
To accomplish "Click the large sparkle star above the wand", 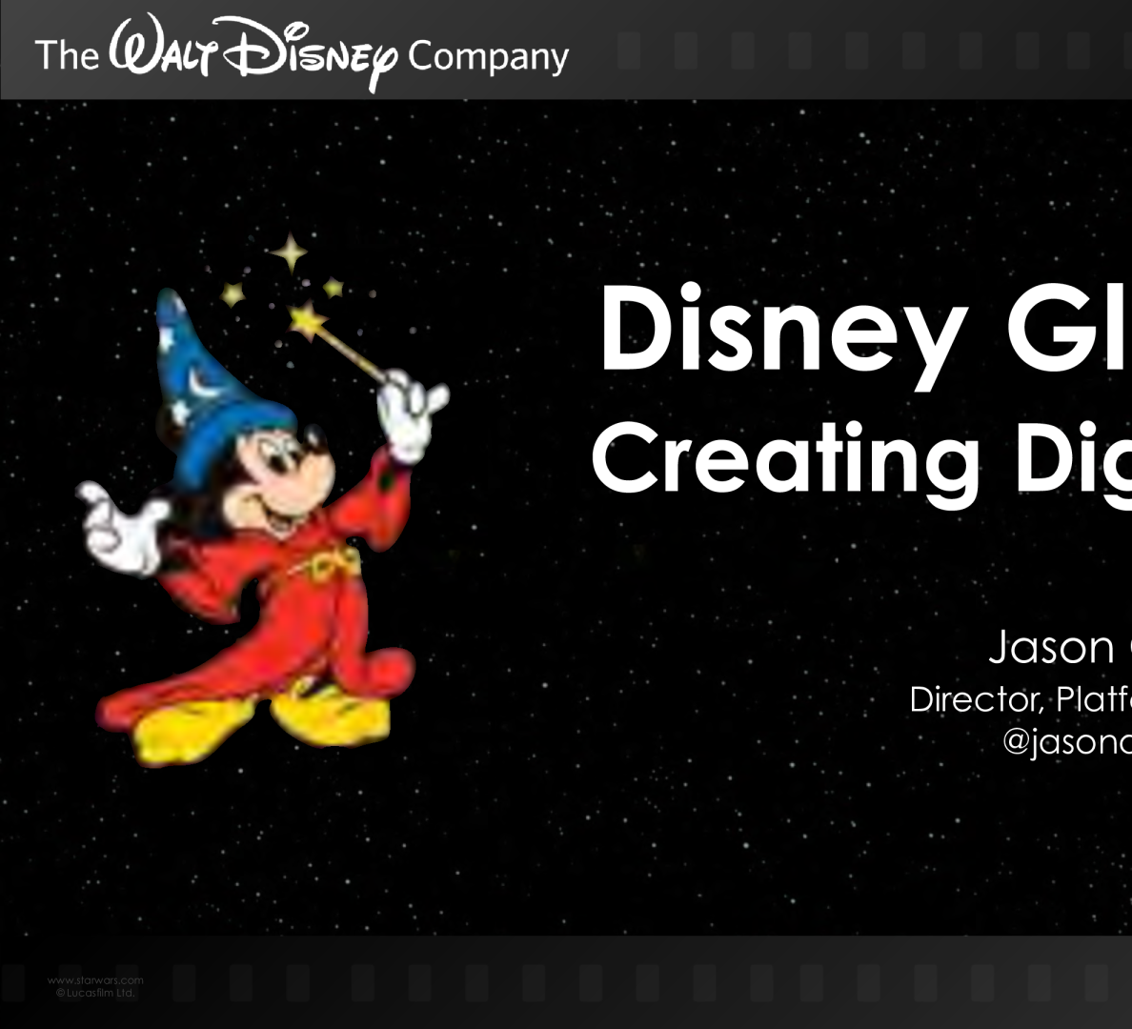I will tap(289, 253).
